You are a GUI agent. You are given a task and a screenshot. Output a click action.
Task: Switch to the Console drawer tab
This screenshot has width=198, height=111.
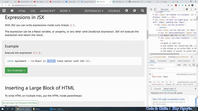coord(157,89)
